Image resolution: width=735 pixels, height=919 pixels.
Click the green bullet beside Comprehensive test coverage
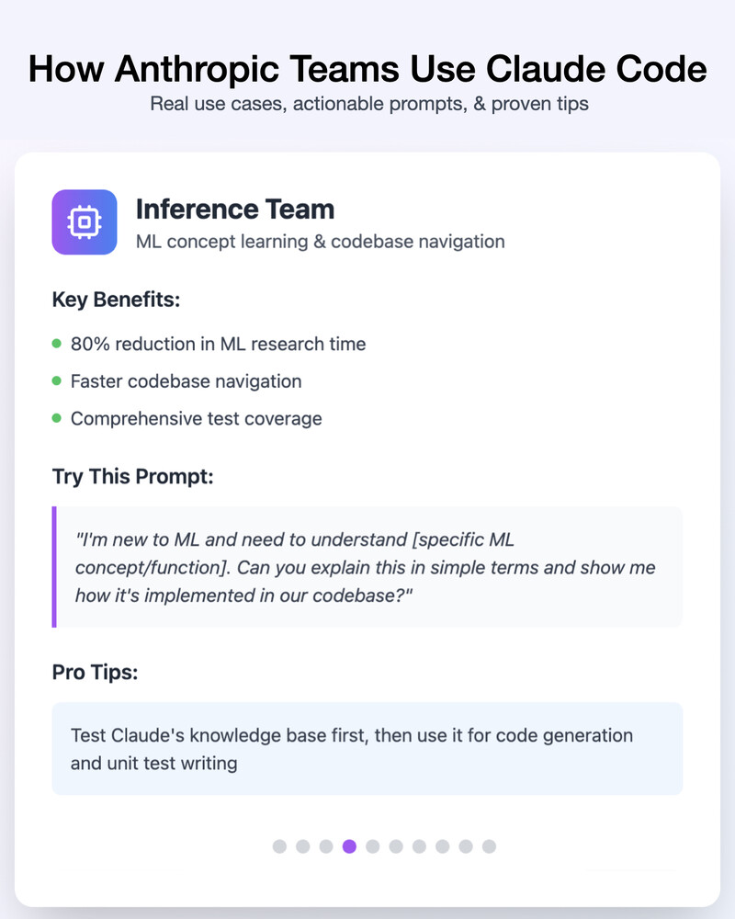pyautogui.click(x=57, y=418)
